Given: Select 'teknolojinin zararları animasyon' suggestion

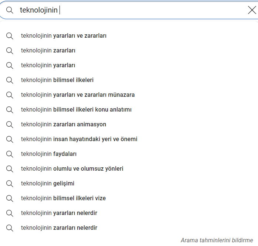Looking at the screenshot, I should pyautogui.click(x=64, y=124).
